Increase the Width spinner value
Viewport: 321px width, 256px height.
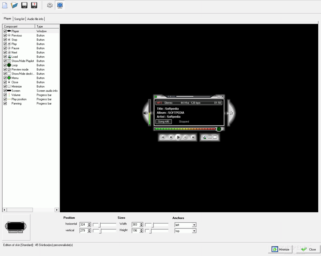(x=141, y=223)
